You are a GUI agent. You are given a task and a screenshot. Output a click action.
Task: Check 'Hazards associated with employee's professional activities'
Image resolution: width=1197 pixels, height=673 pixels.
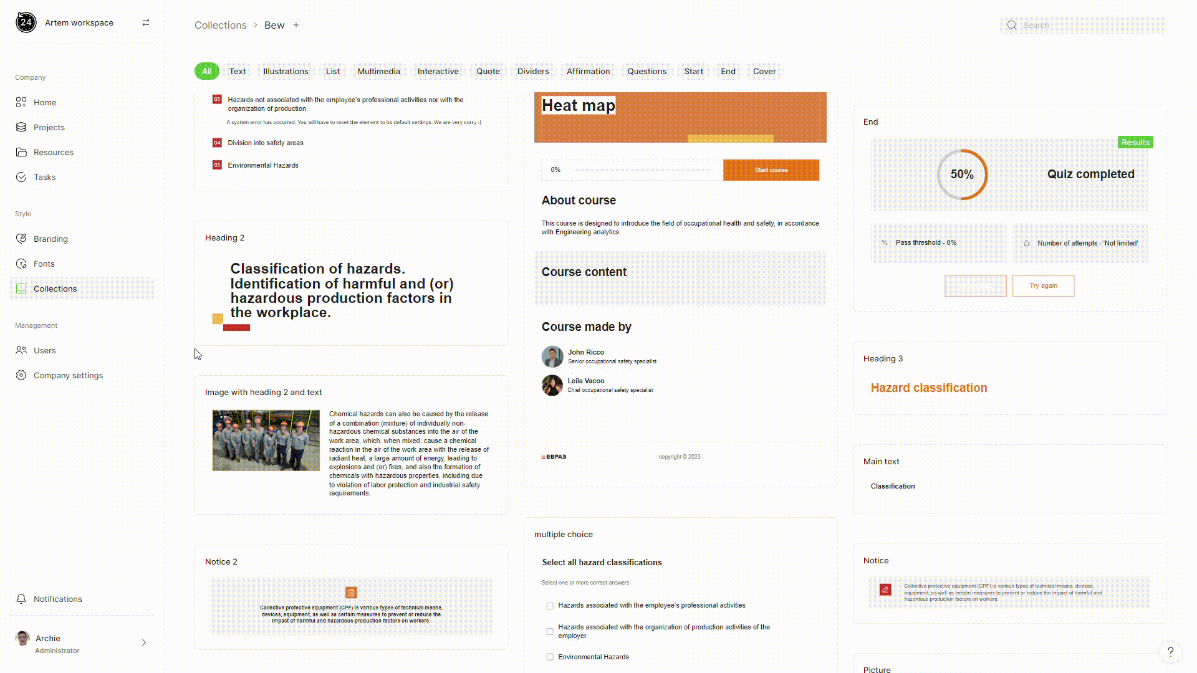550,606
